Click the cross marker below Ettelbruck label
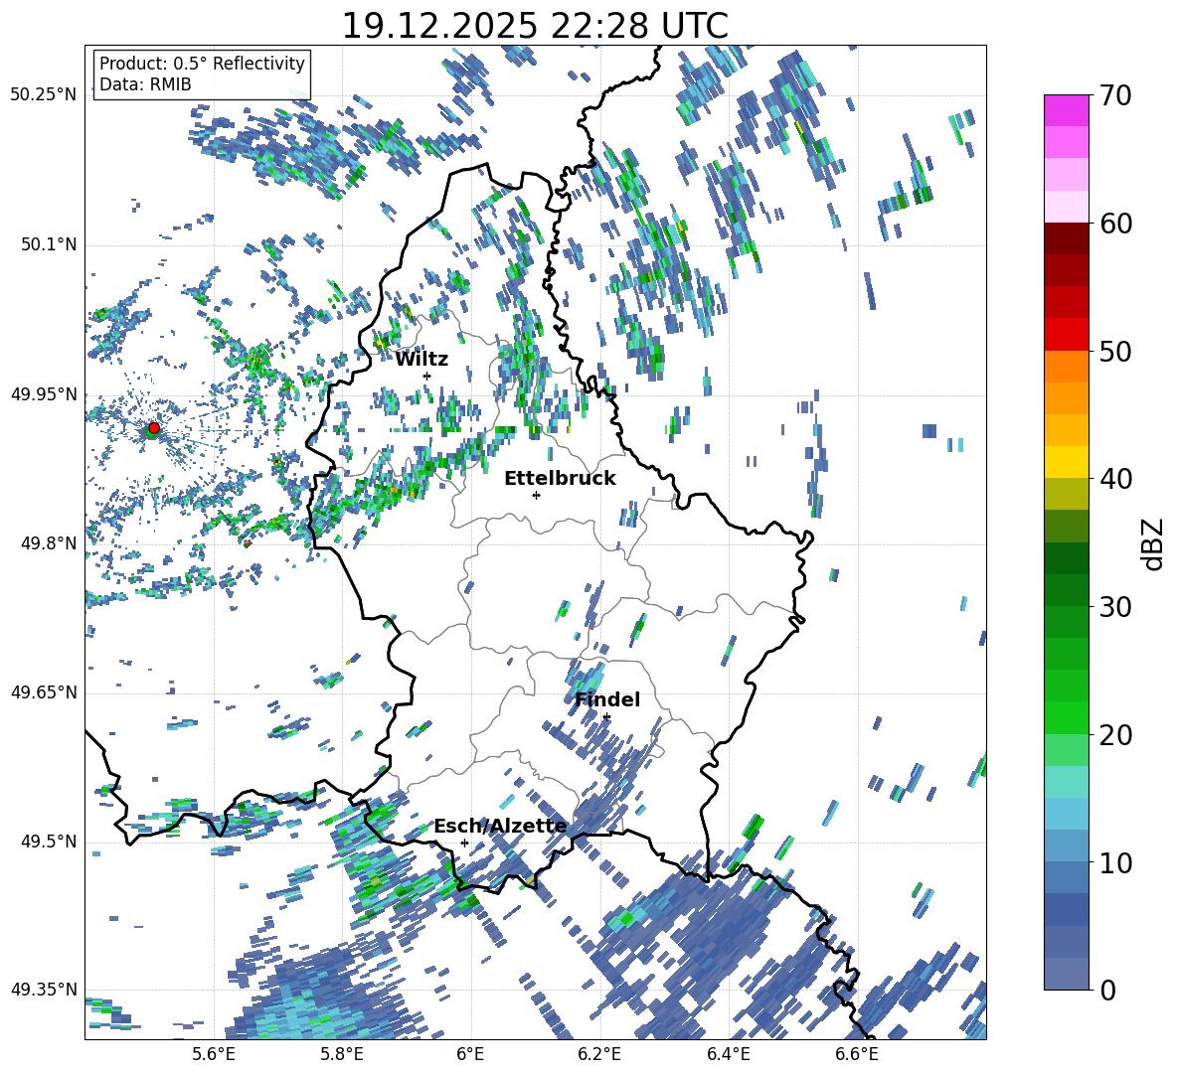Viewport: 1177px width, 1074px height. click(536, 495)
